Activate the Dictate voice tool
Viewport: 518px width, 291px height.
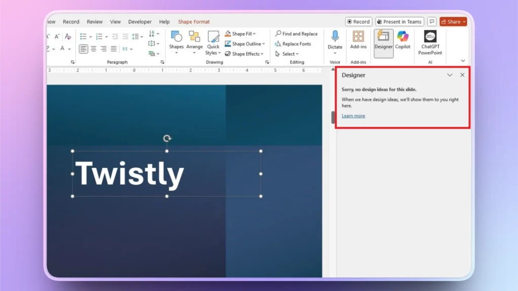point(334,40)
